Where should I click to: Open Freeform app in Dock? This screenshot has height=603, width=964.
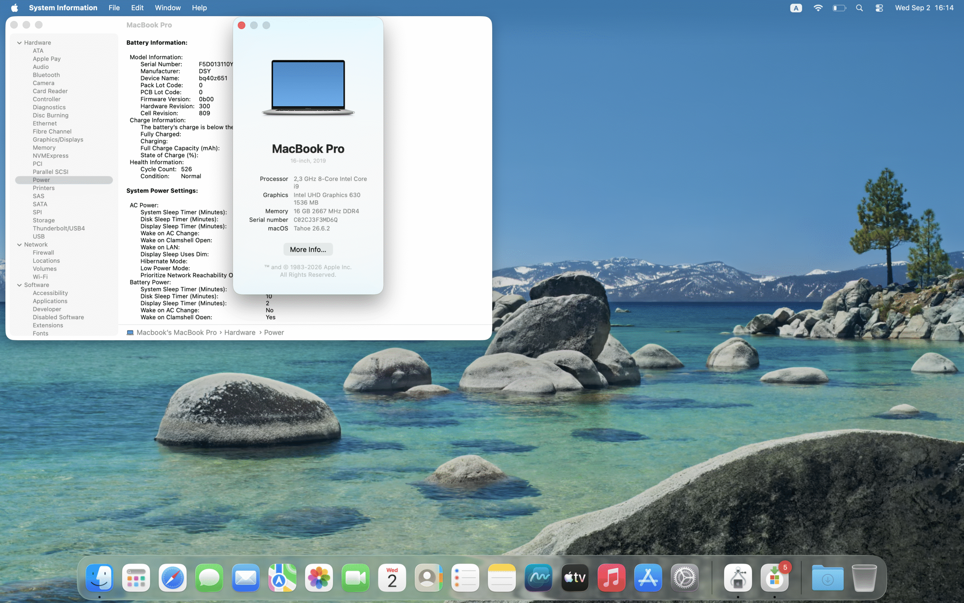[x=538, y=577]
